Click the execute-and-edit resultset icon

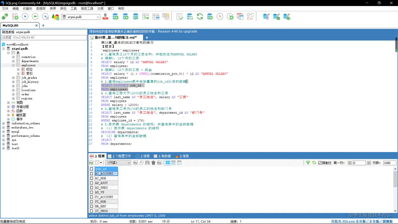click(45, 17)
